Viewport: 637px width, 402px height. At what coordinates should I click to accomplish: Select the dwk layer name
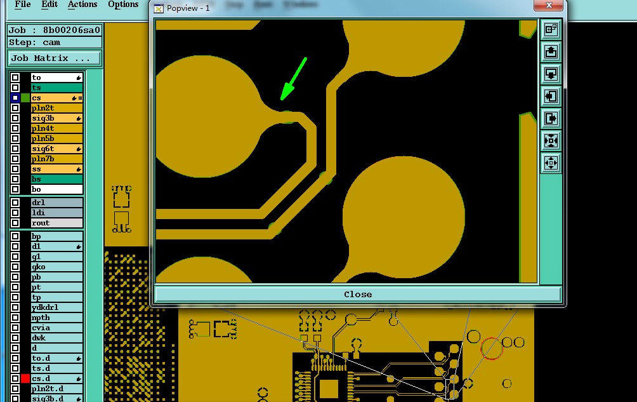(57, 338)
